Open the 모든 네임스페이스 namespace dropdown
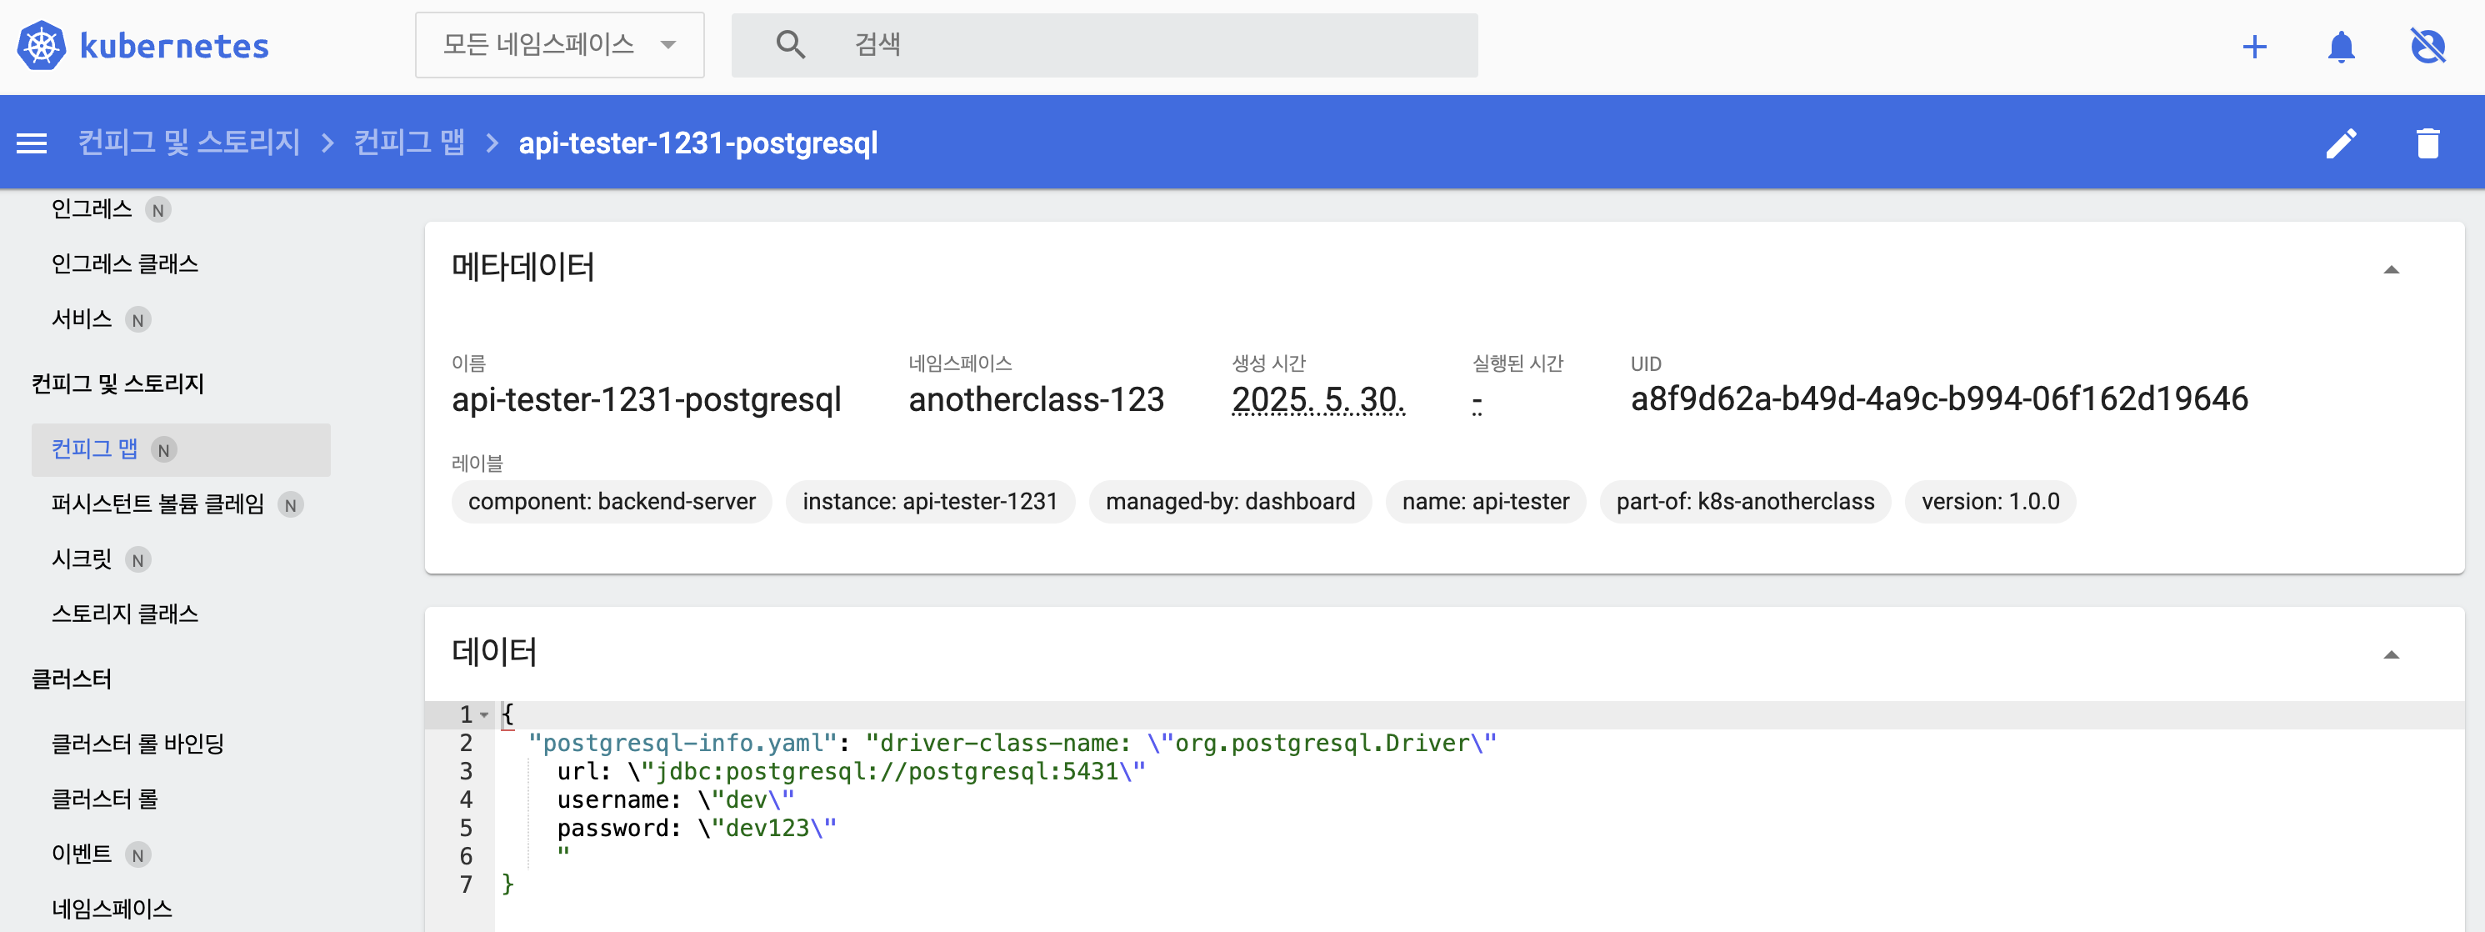This screenshot has width=2485, height=932. (x=559, y=44)
